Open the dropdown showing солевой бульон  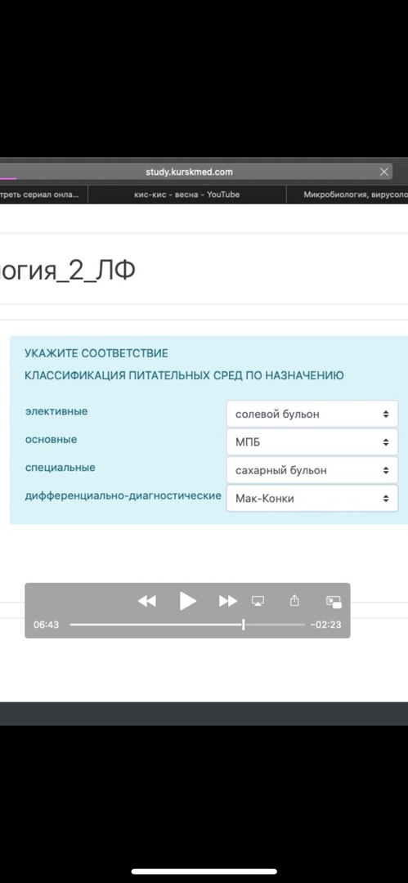pyautogui.click(x=312, y=414)
